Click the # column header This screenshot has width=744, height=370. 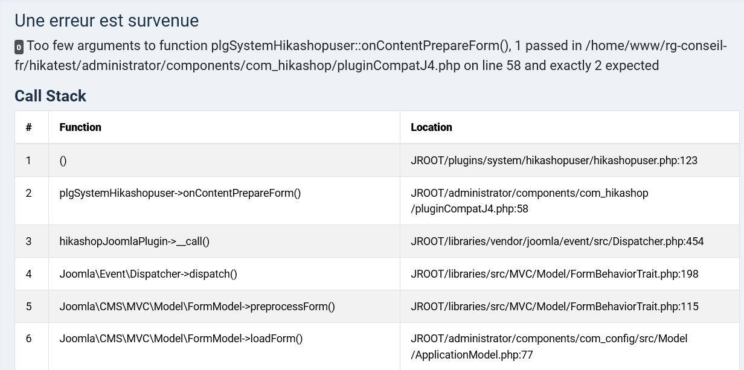coord(28,127)
